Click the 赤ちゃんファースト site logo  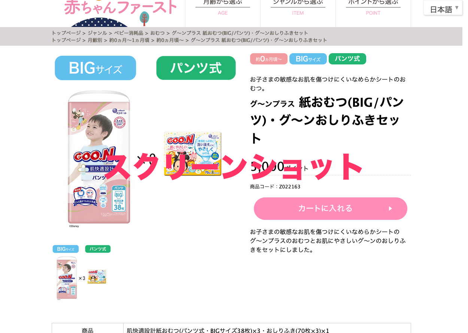pos(121,7)
